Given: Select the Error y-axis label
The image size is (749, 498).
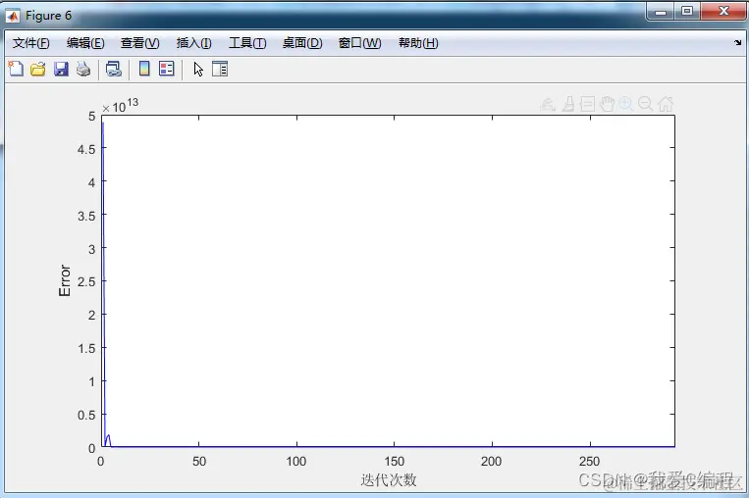Looking at the screenshot, I should click(x=65, y=280).
